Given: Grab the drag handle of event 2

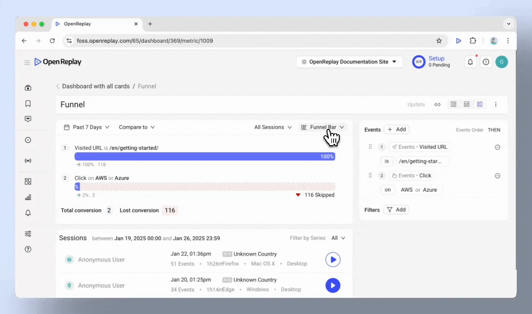Looking at the screenshot, I should point(370,175).
